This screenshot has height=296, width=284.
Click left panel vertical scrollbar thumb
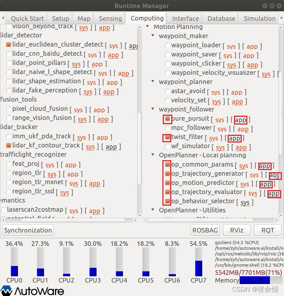click(x=140, y=148)
